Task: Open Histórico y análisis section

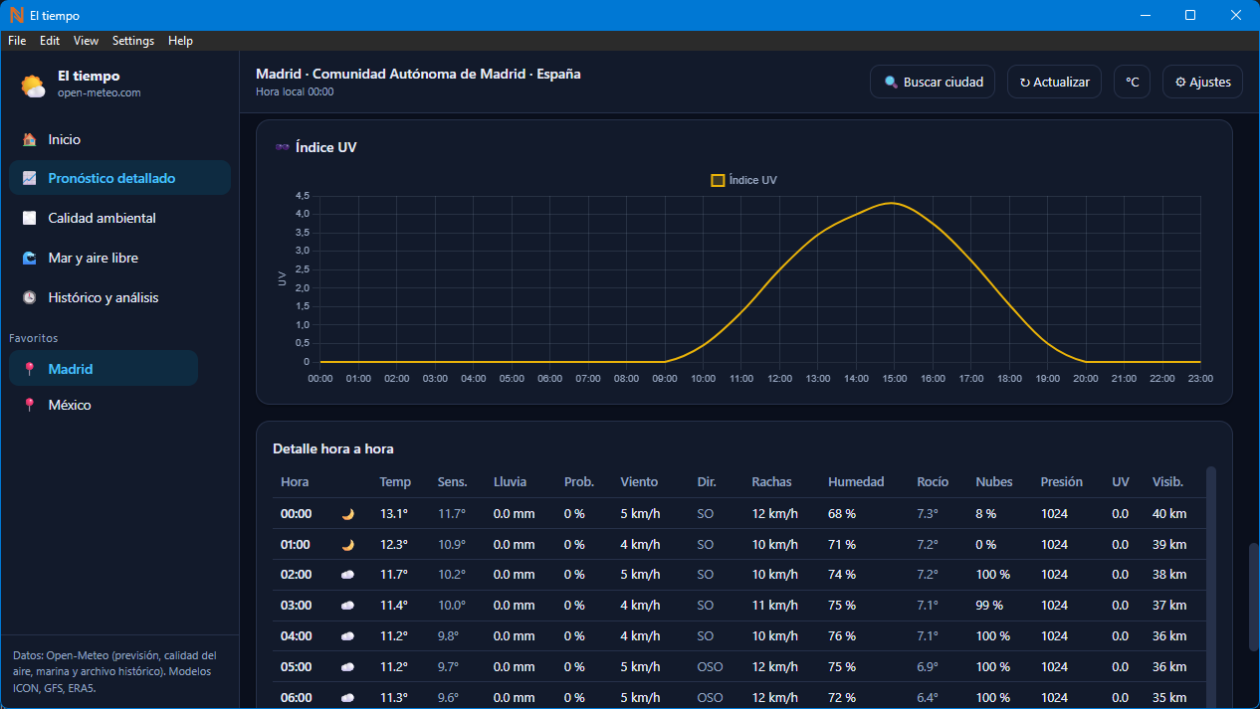Action: tap(119, 297)
